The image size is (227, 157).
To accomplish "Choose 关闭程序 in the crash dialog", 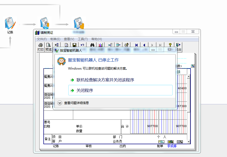I will 120,90.
